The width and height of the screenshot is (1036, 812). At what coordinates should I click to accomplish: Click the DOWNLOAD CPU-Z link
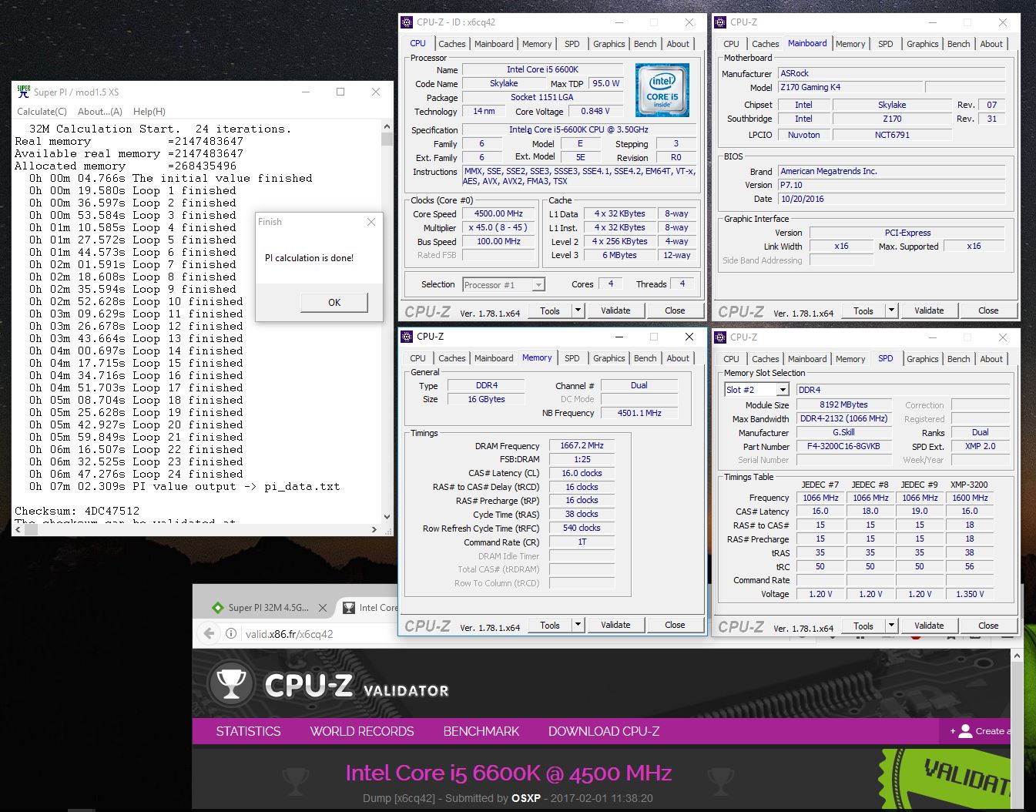[604, 731]
